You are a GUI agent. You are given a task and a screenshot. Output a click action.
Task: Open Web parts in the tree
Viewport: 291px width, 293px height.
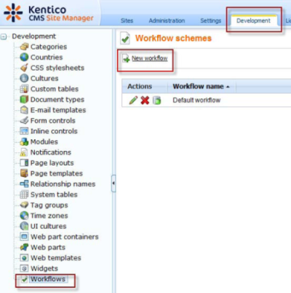point(48,247)
